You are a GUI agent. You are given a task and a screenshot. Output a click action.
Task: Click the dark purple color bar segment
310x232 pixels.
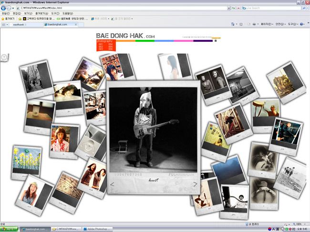[x=203, y=41]
